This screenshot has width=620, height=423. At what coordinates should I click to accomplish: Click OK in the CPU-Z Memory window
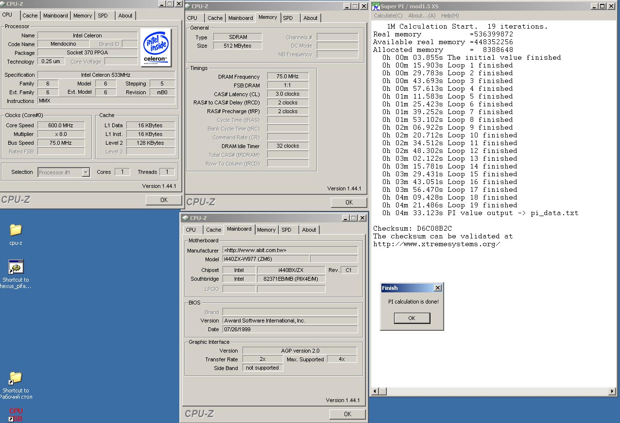[x=349, y=202]
